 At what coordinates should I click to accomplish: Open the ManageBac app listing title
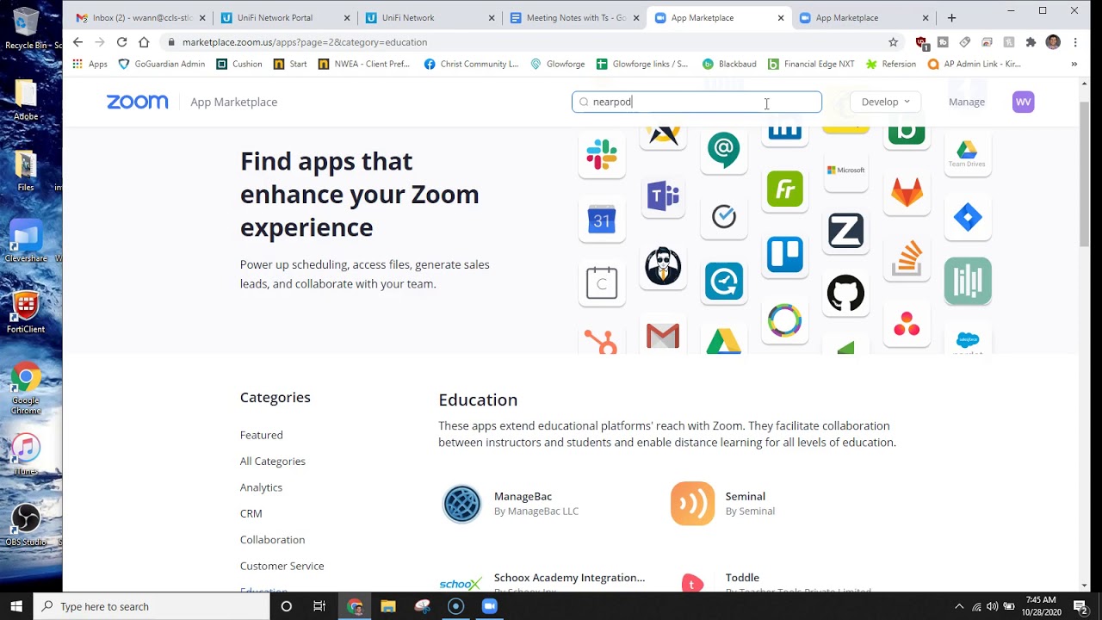(523, 496)
